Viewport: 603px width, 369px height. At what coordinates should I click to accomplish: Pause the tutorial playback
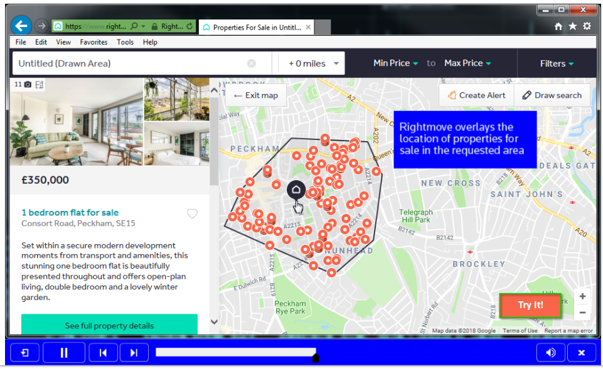point(63,353)
